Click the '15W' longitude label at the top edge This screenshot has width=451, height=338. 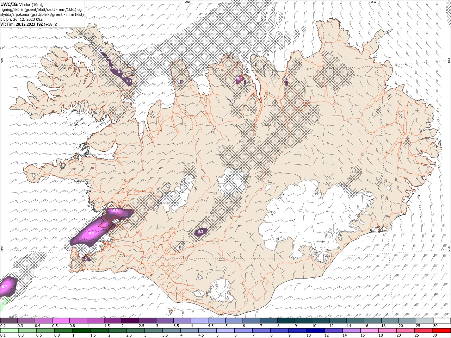point(373,2)
